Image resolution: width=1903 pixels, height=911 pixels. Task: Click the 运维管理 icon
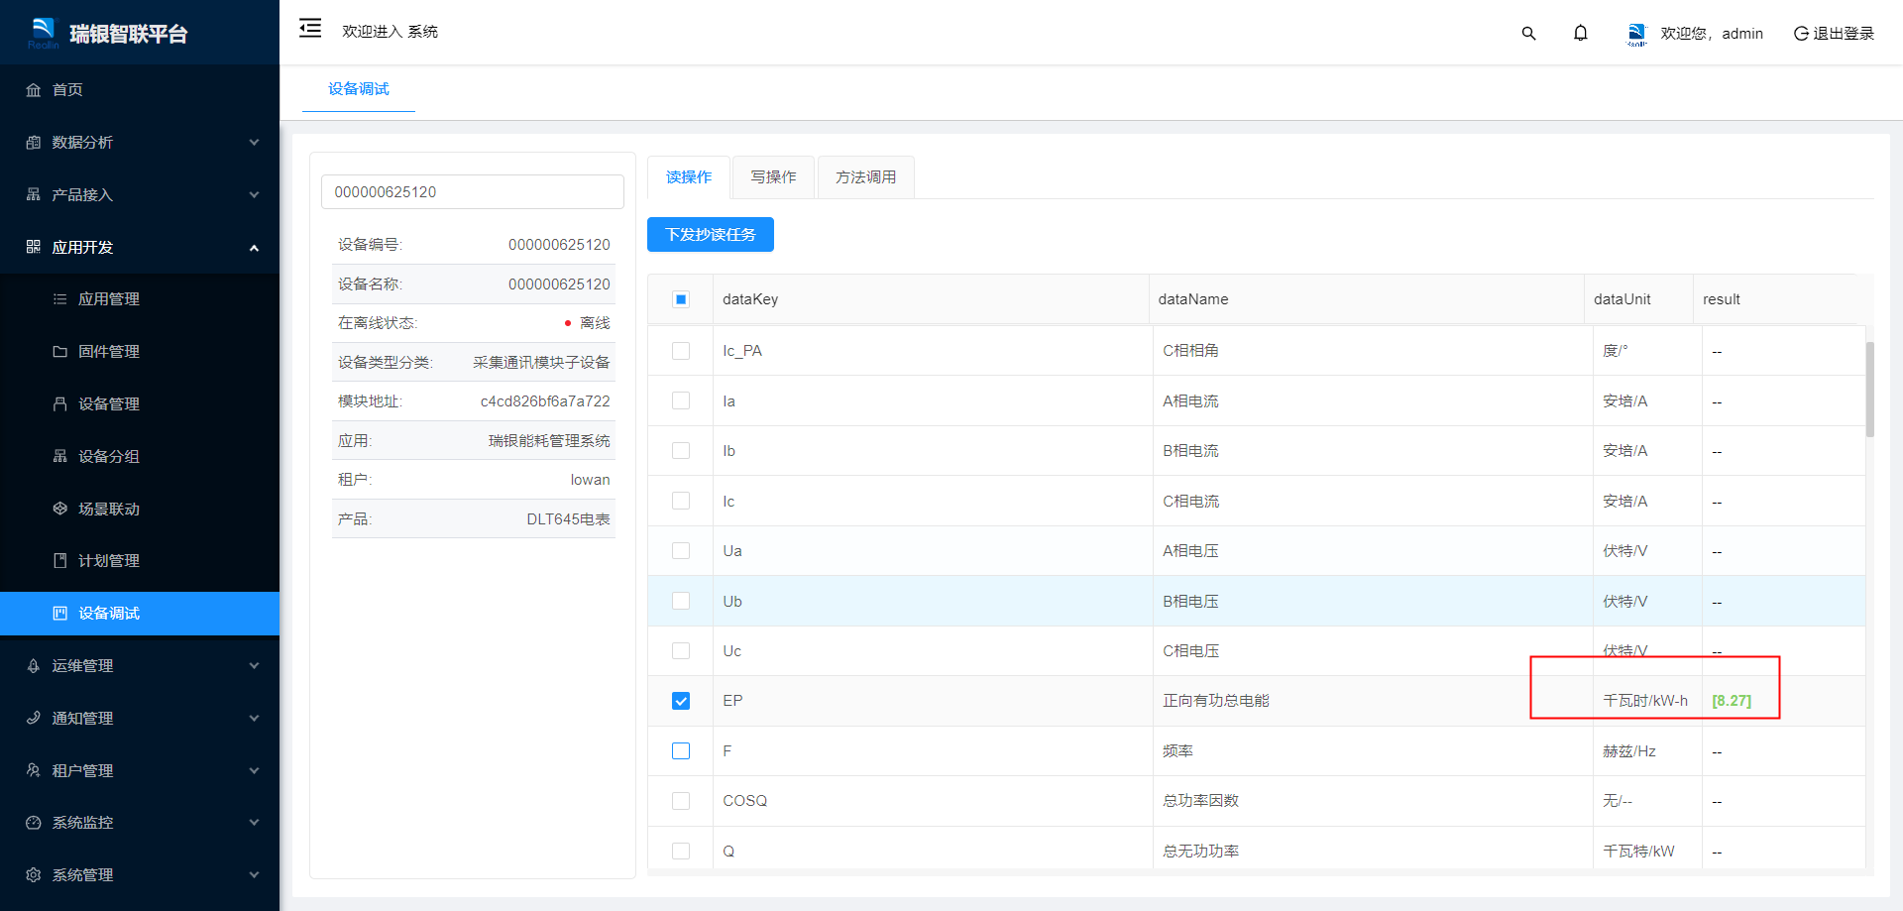tap(34, 666)
